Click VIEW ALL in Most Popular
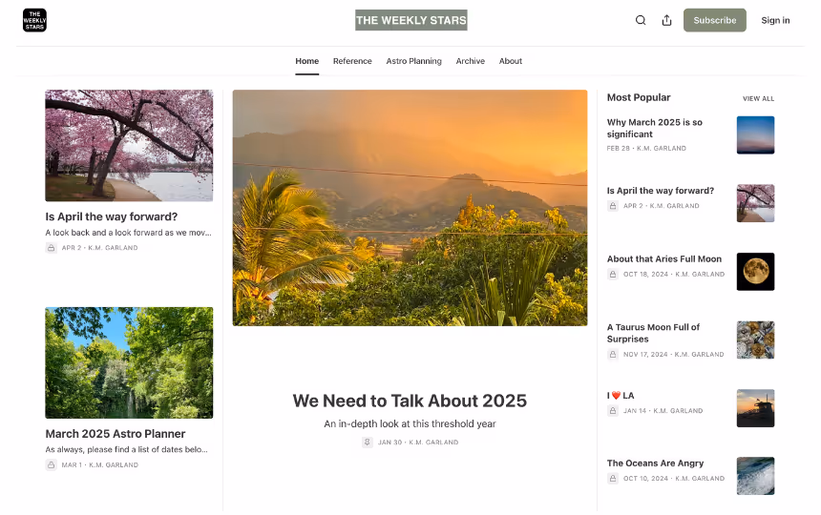This screenshot has height=515, width=821. 758,99
